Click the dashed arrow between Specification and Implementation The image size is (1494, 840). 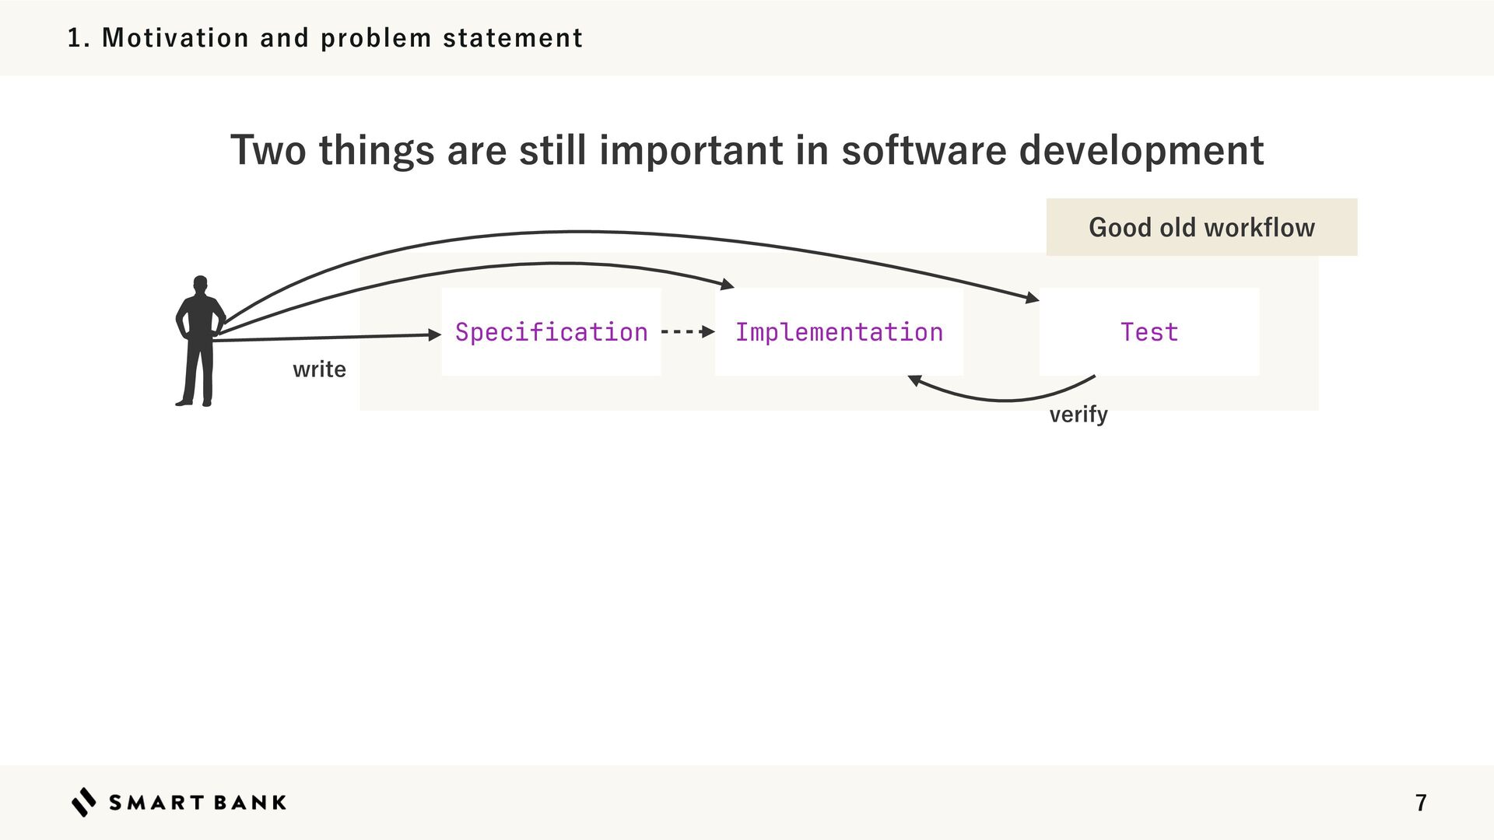click(x=686, y=332)
